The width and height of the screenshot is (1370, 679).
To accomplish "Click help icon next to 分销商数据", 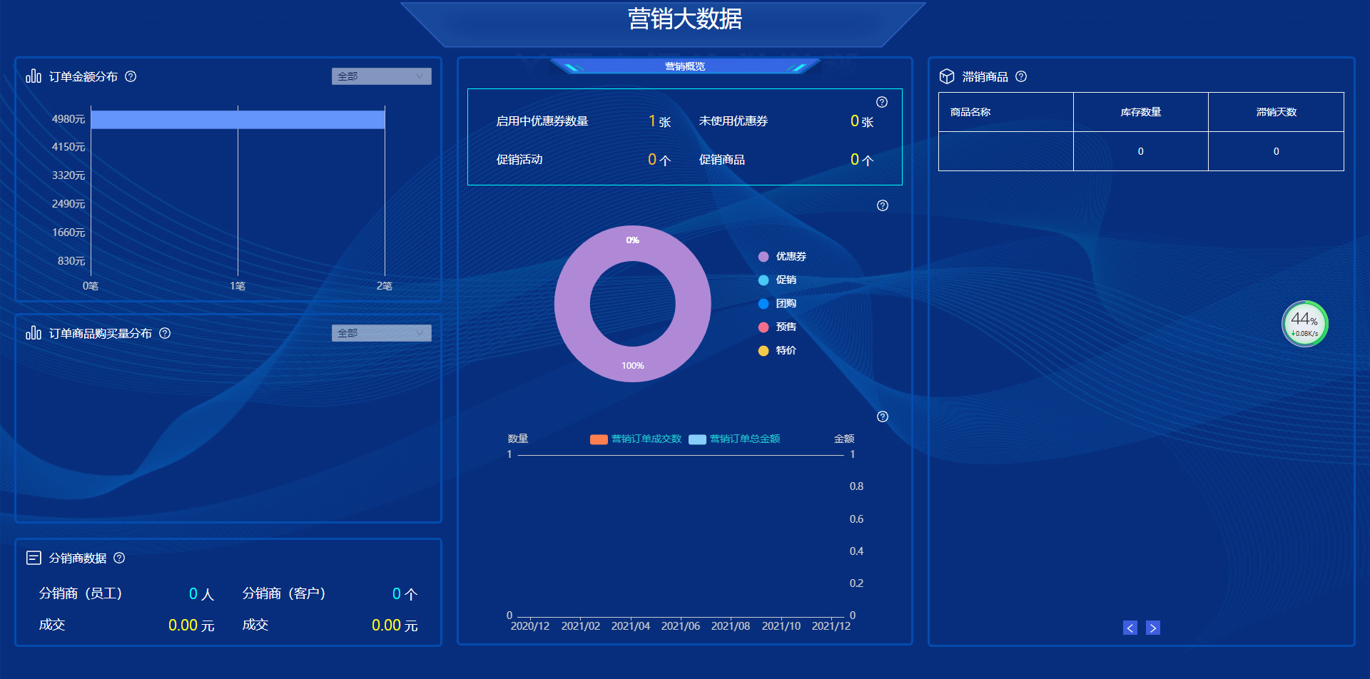I will [x=119, y=558].
